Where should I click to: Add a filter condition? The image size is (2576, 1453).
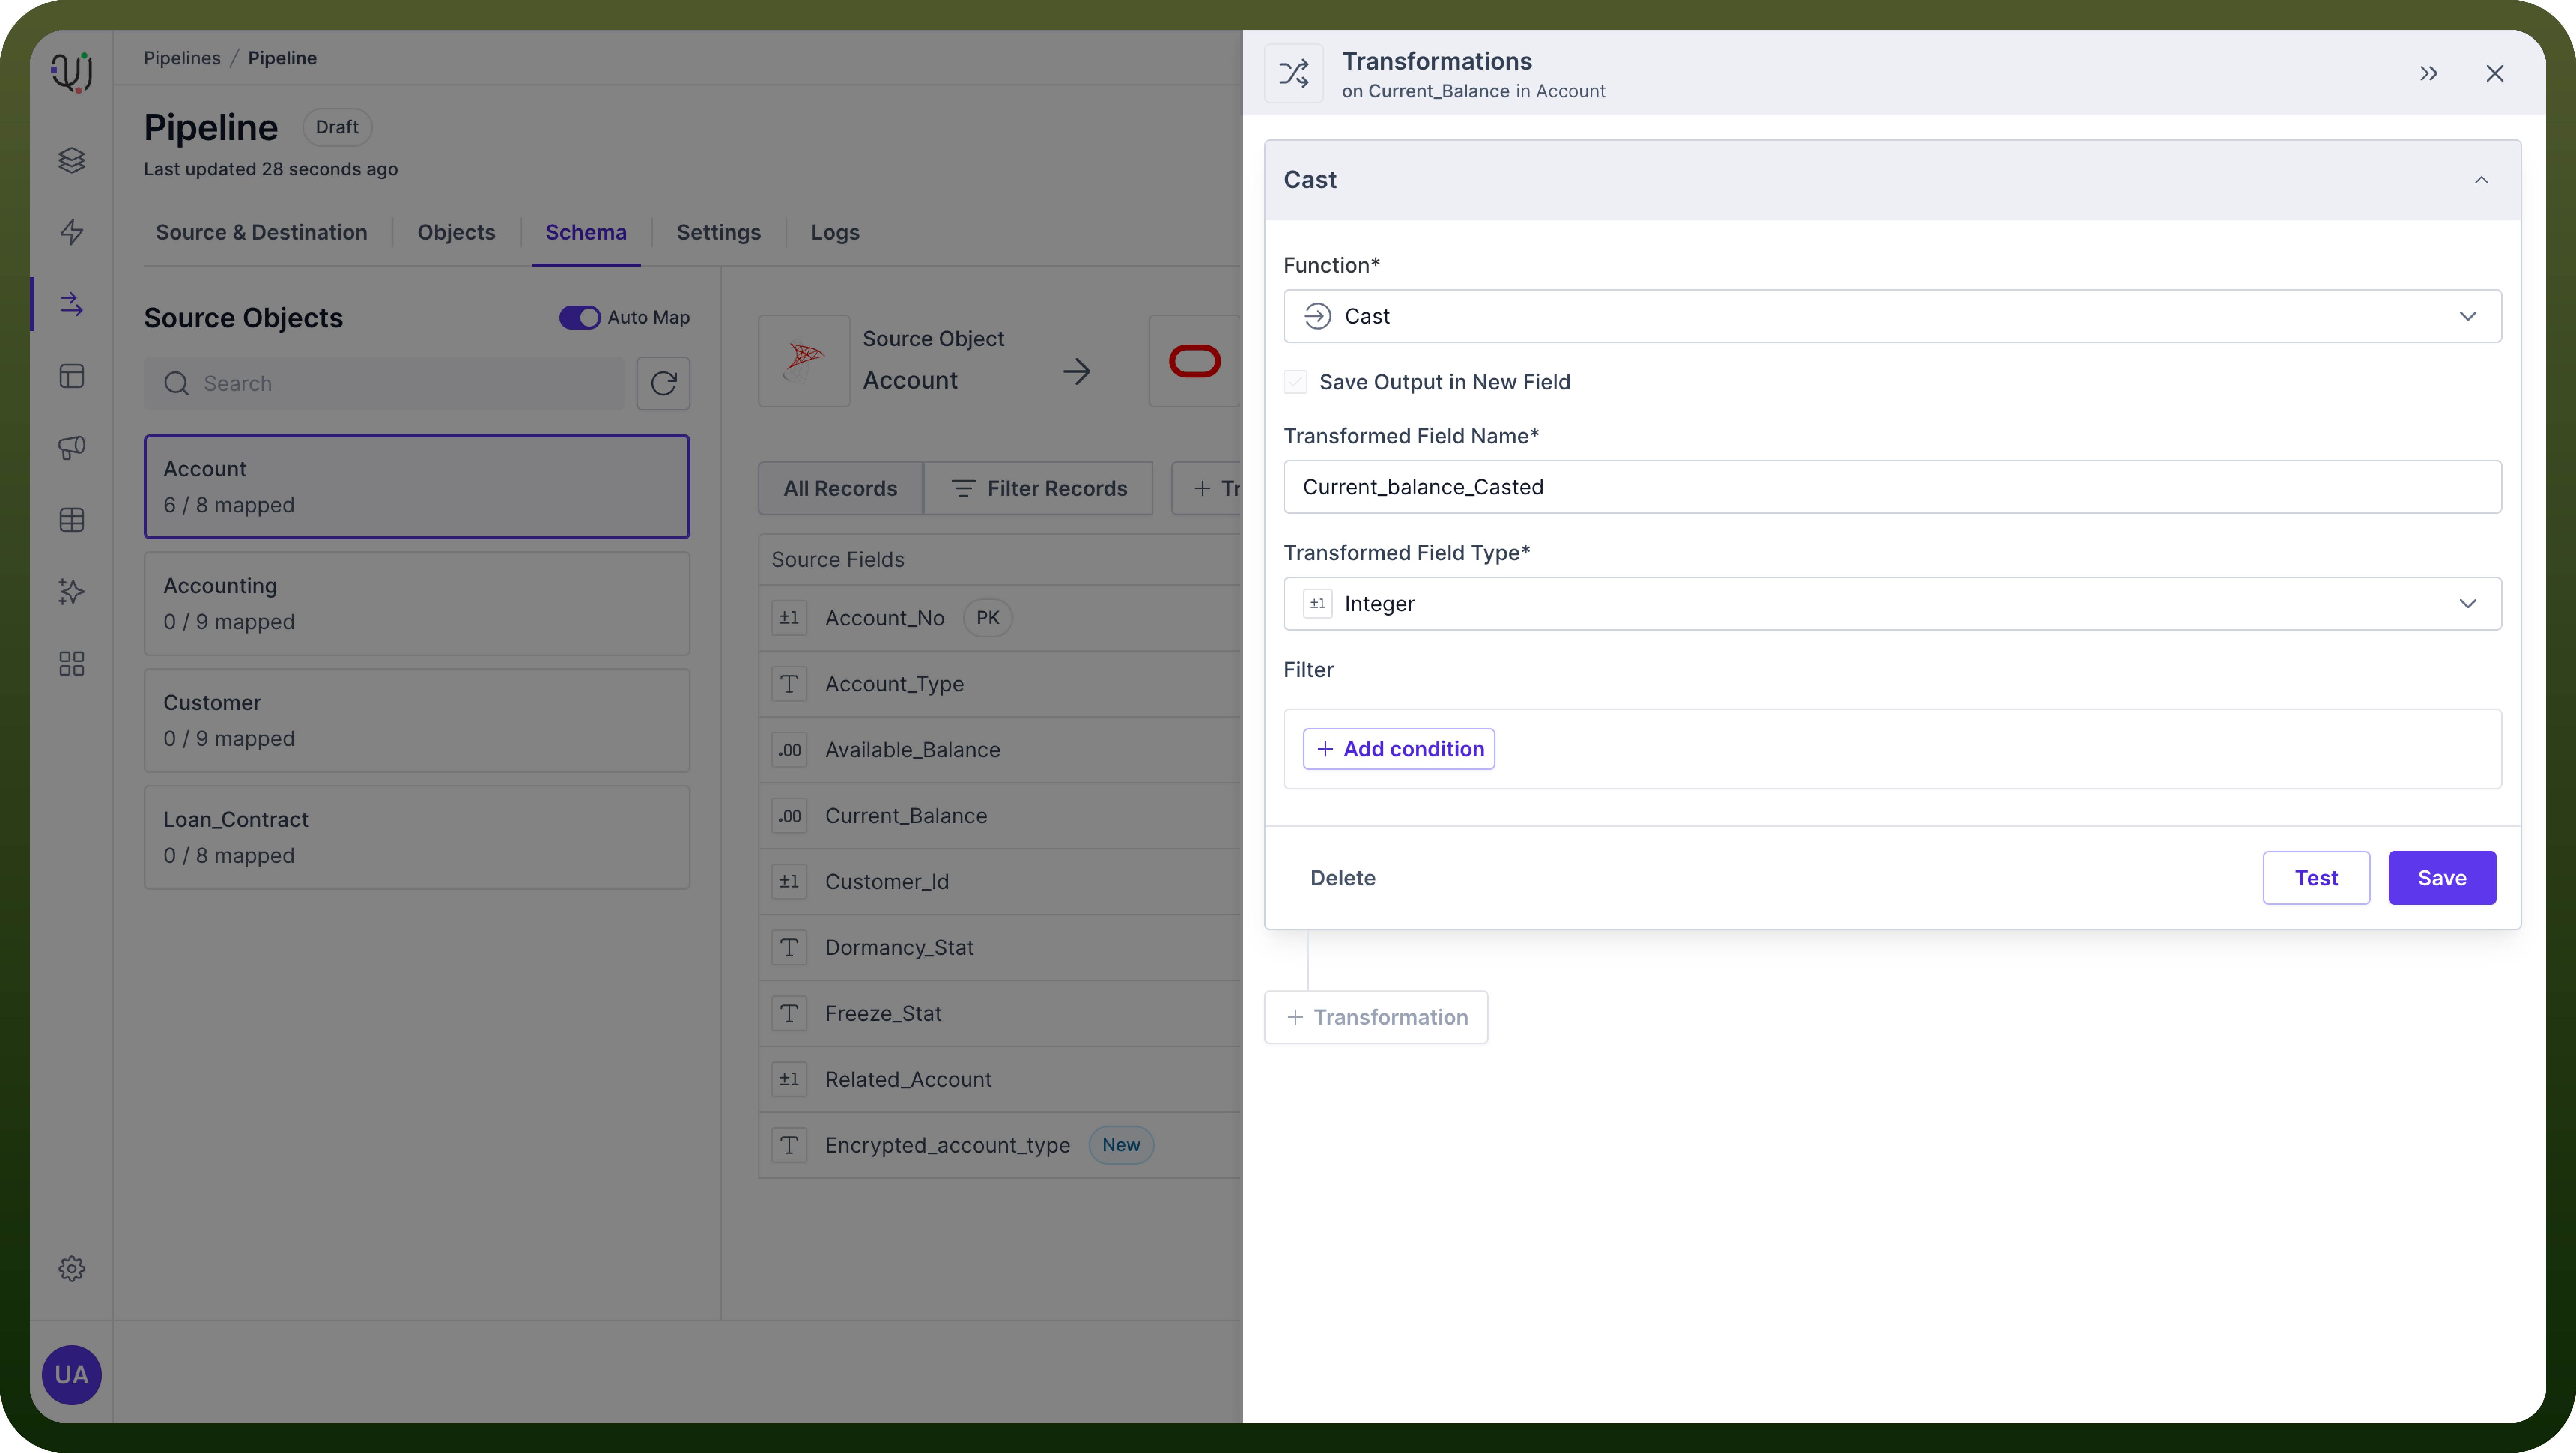[1398, 749]
